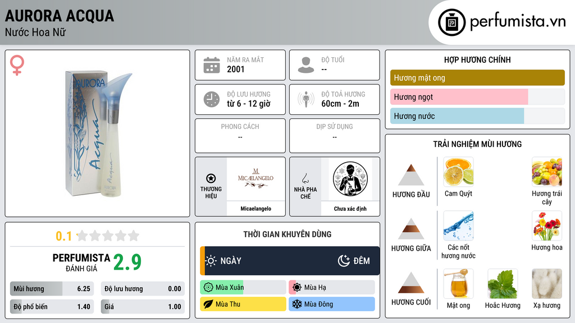Select the Mùa Thu season bar
This screenshot has height=323, width=575.
coord(243,304)
